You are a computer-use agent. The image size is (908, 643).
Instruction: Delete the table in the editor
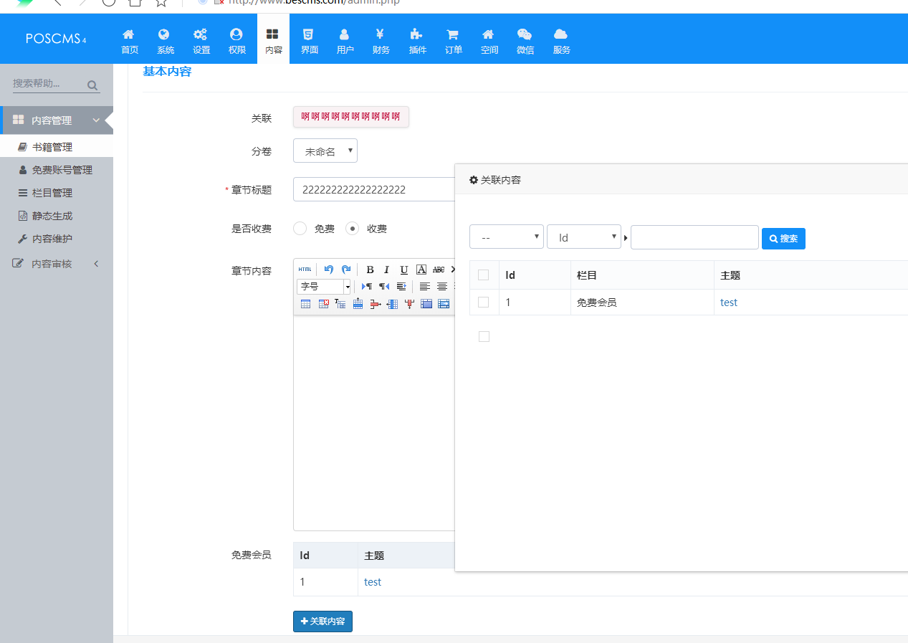pyautogui.click(x=323, y=304)
